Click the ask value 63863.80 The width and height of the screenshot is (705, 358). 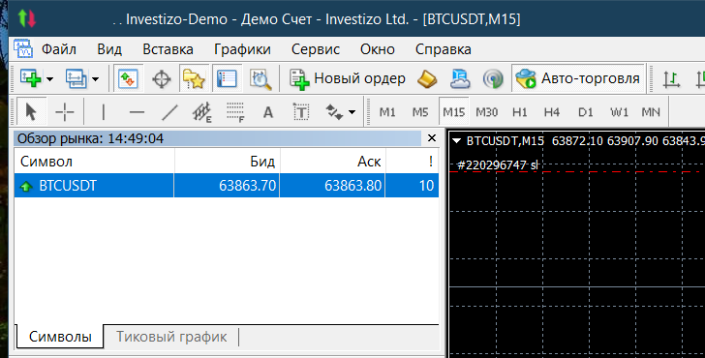point(352,186)
